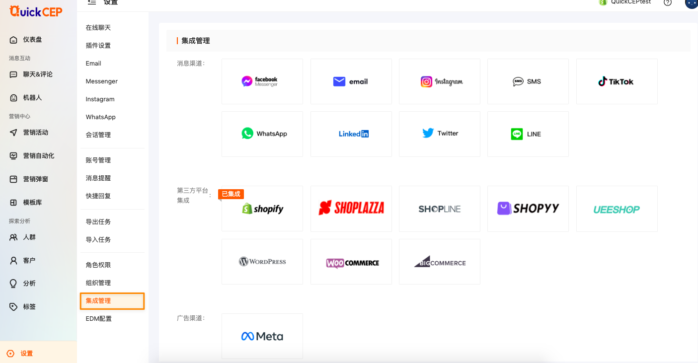Select the TikTok channel card
The height and width of the screenshot is (363, 698).
click(x=617, y=81)
